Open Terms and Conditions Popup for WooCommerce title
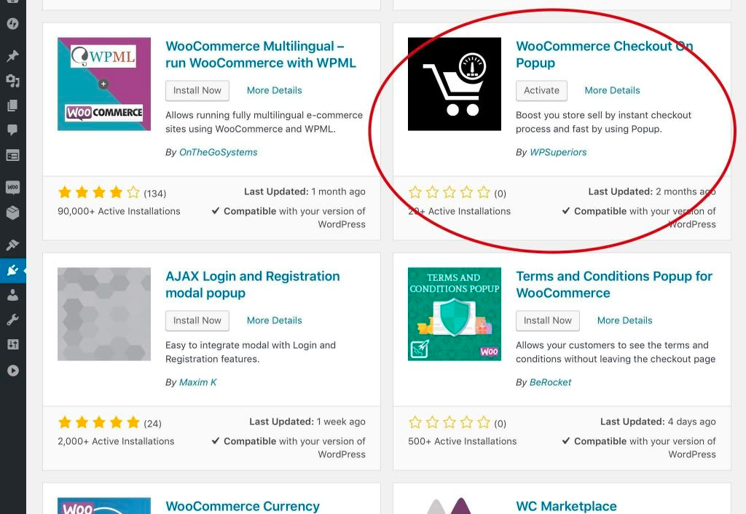746x514 pixels. pos(614,285)
